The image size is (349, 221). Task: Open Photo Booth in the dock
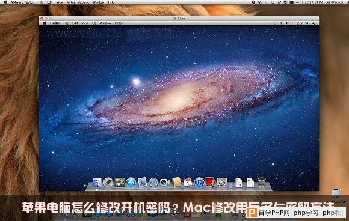[210, 182]
